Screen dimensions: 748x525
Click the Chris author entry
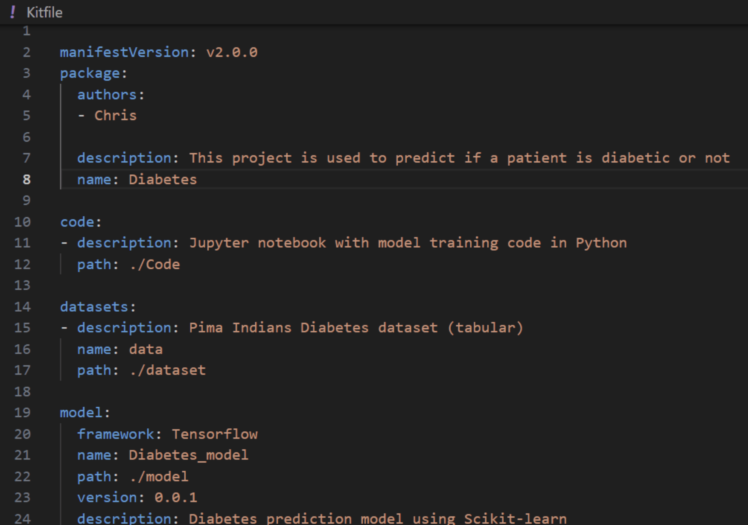(x=115, y=116)
